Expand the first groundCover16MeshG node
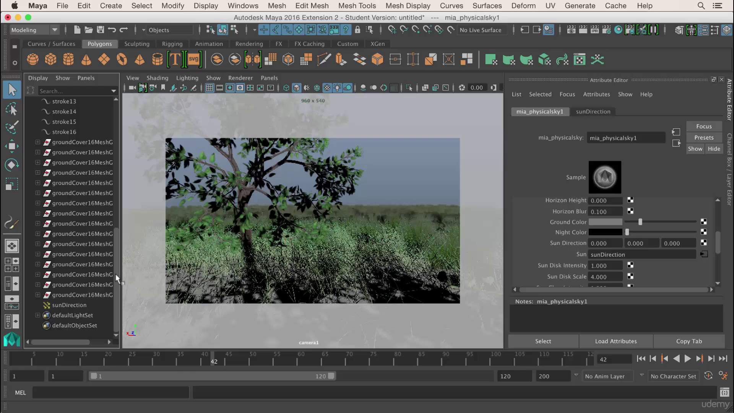Image resolution: width=734 pixels, height=413 pixels. (37, 142)
